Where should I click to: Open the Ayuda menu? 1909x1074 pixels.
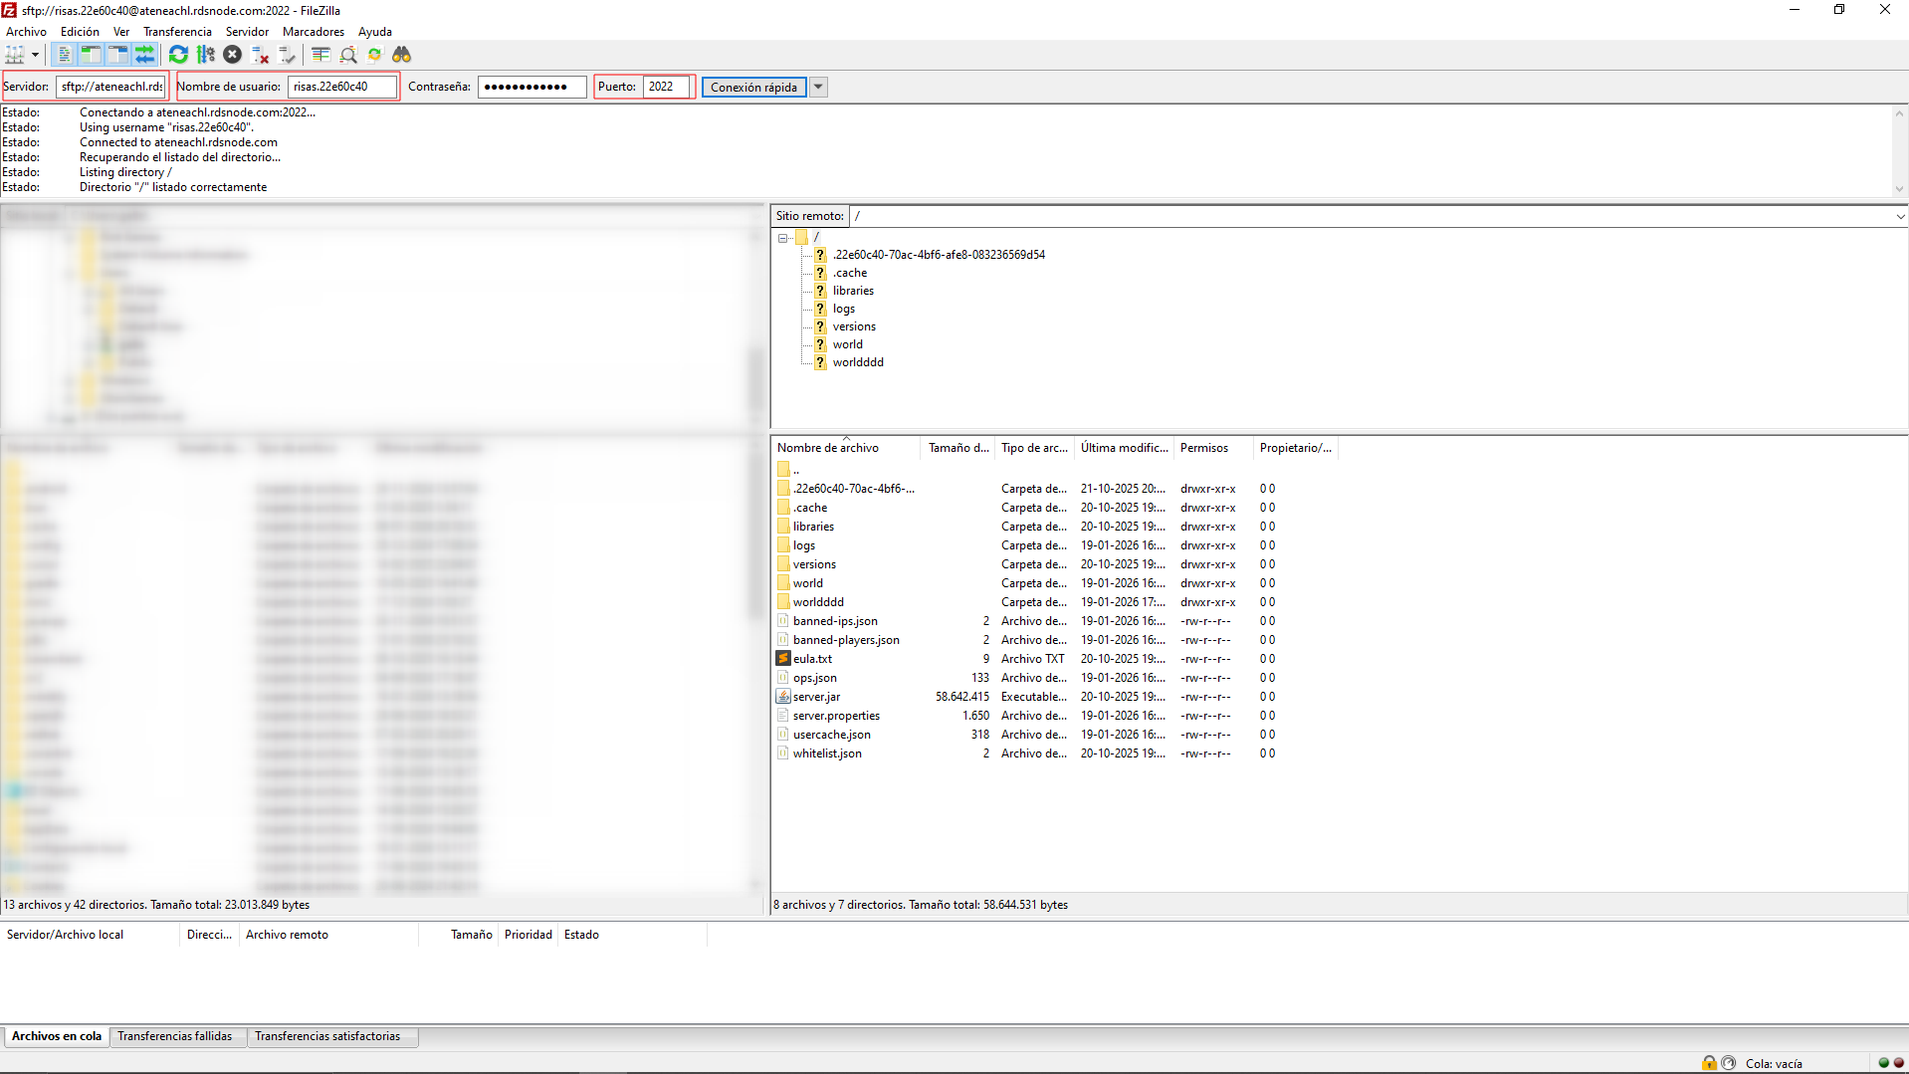point(375,32)
